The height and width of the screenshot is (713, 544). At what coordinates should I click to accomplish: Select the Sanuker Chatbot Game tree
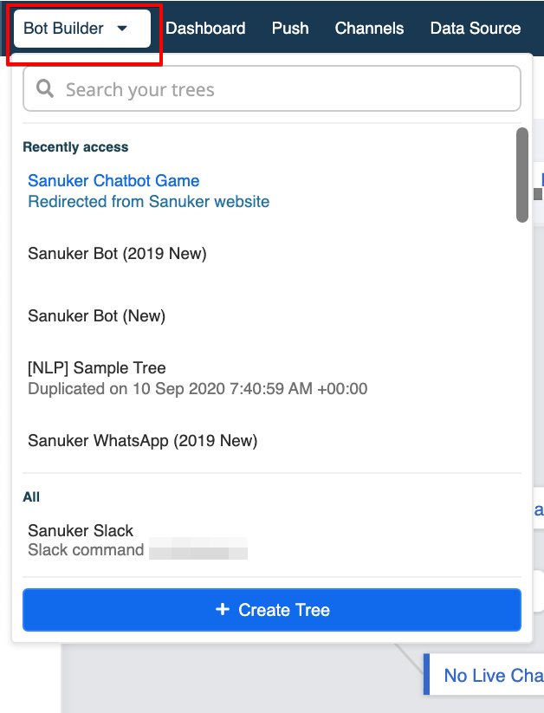(x=113, y=180)
